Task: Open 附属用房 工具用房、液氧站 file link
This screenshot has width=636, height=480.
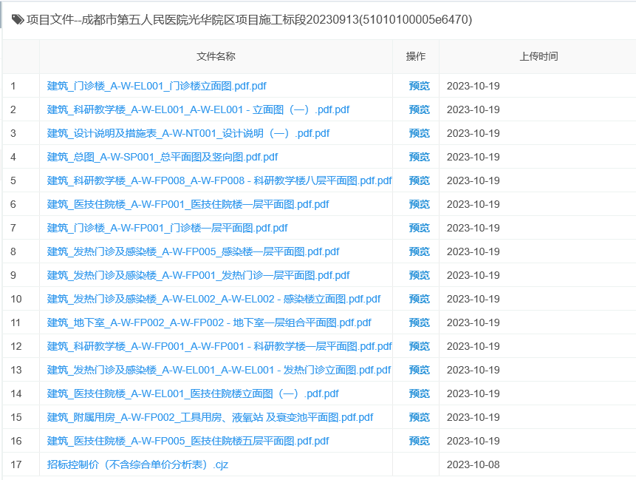Action: 210,417
